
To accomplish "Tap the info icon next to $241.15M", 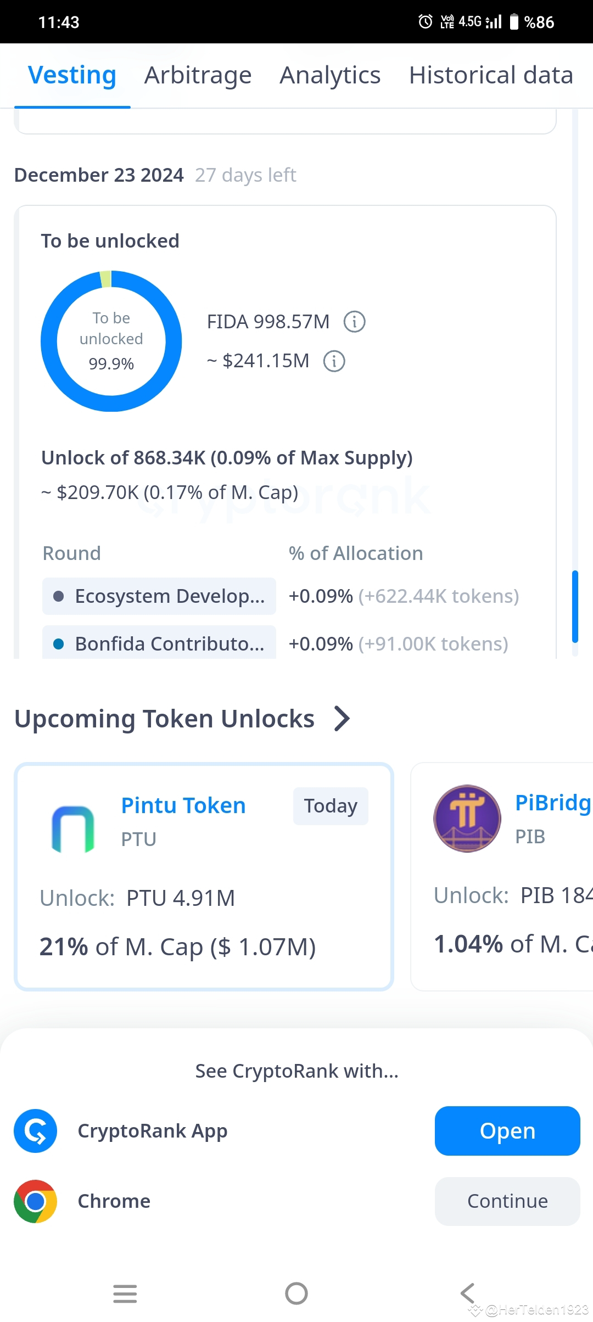I will pyautogui.click(x=334, y=361).
